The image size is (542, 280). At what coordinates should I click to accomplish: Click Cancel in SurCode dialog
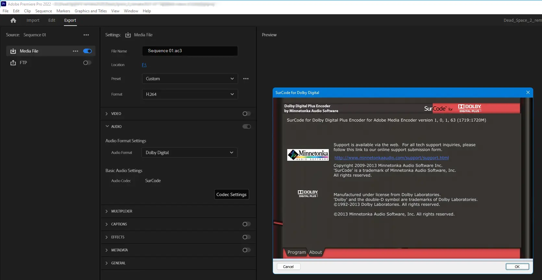point(288,267)
